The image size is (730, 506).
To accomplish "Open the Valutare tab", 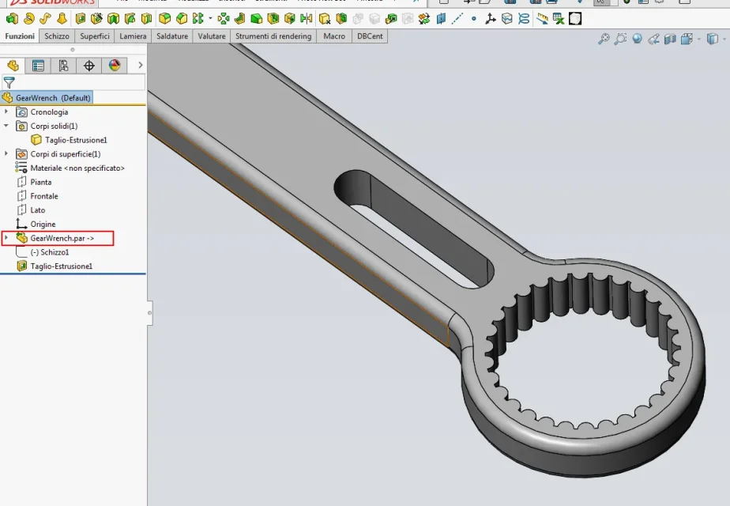I will pos(212,36).
